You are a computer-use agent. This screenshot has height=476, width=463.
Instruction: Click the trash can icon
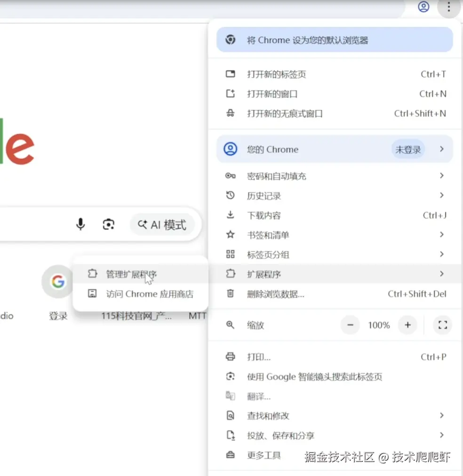coord(230,294)
